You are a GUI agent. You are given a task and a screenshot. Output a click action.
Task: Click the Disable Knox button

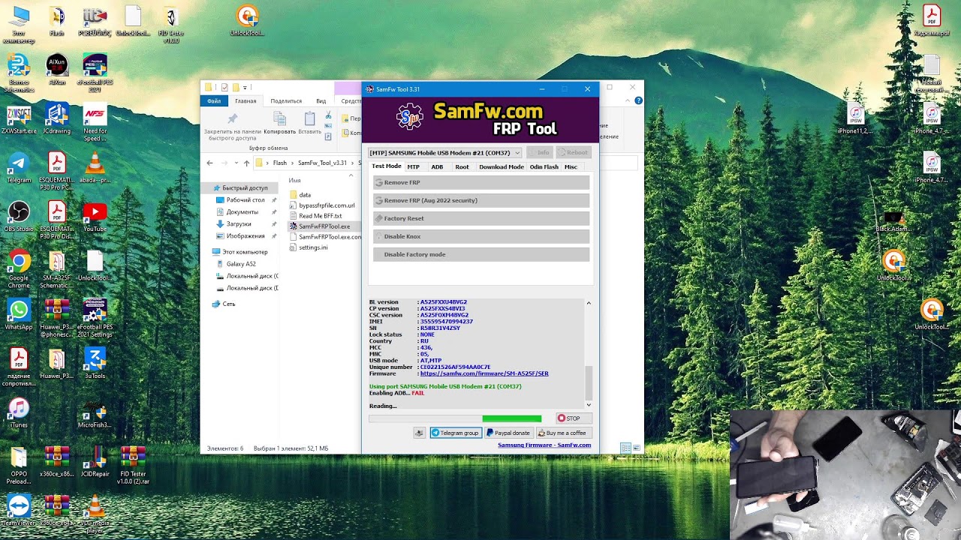pos(481,236)
